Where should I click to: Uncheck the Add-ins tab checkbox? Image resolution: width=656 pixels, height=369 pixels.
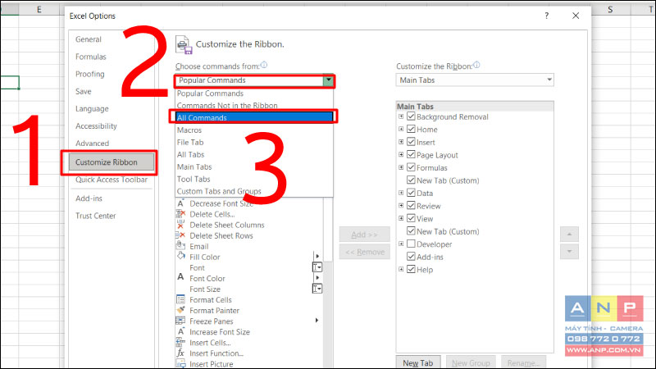pyautogui.click(x=412, y=257)
